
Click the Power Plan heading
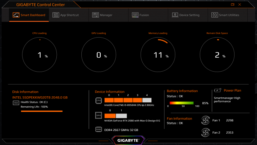click(232, 91)
